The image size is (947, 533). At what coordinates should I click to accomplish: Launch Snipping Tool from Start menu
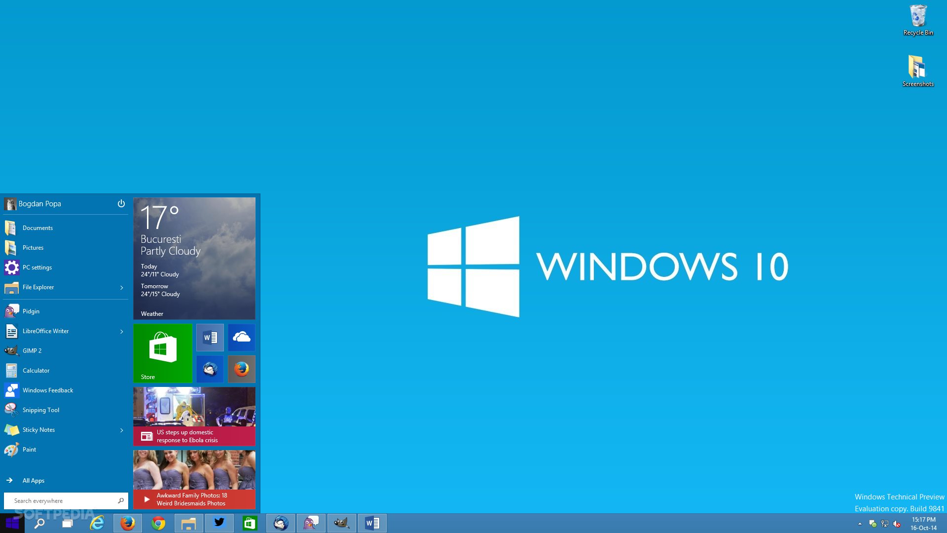pyautogui.click(x=66, y=410)
